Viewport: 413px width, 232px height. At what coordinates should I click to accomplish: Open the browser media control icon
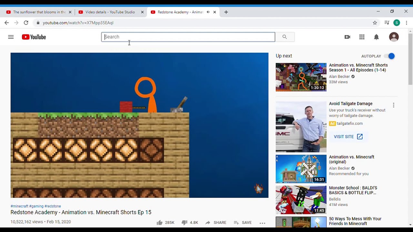pos(387,23)
